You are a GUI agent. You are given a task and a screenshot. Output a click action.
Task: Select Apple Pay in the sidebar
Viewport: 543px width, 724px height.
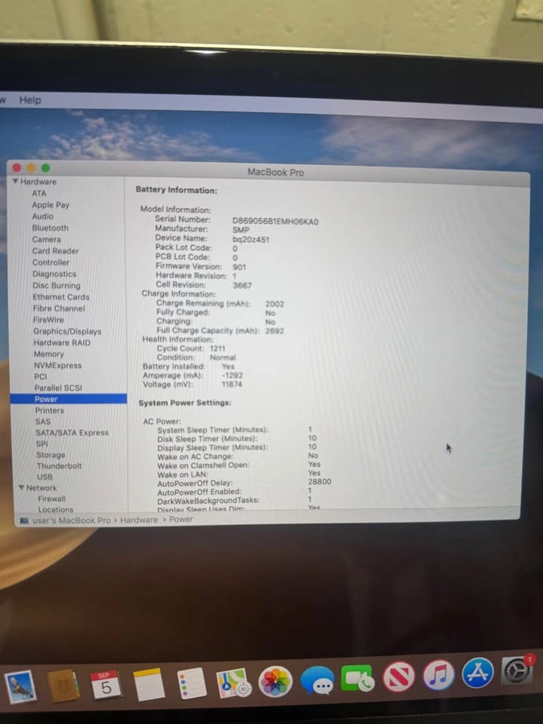point(51,204)
